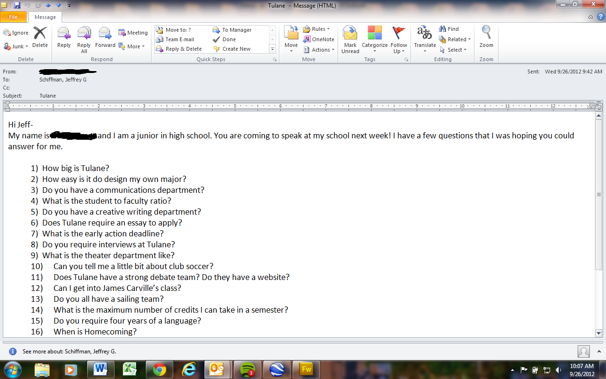The width and height of the screenshot is (606, 379).
Task: Open Windows Media Player from taskbar
Action: click(x=71, y=369)
